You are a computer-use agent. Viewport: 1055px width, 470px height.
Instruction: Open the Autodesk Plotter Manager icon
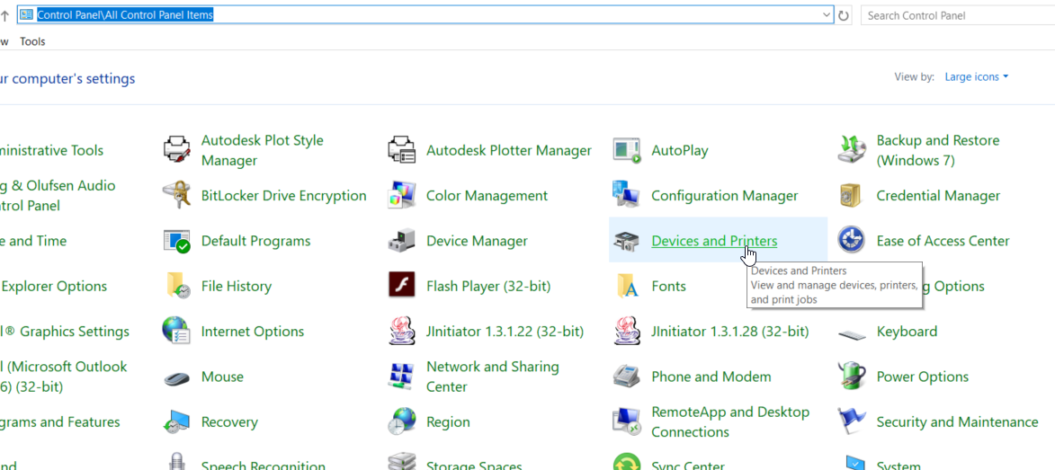(401, 150)
